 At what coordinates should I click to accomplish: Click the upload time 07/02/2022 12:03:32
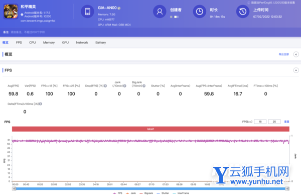coord(267,16)
